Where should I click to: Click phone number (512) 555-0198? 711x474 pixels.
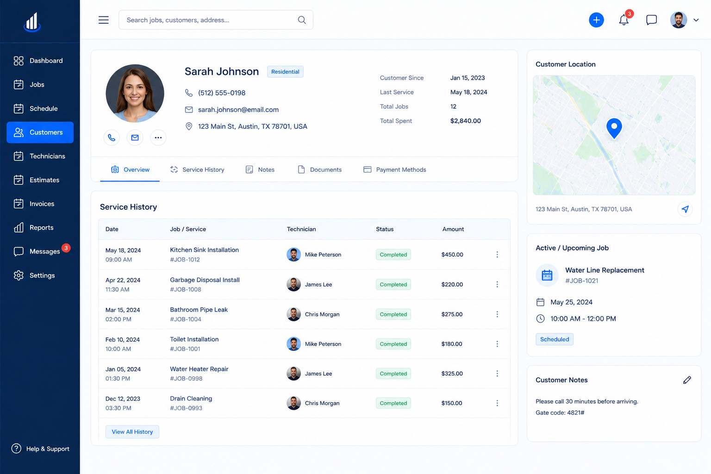[222, 93]
